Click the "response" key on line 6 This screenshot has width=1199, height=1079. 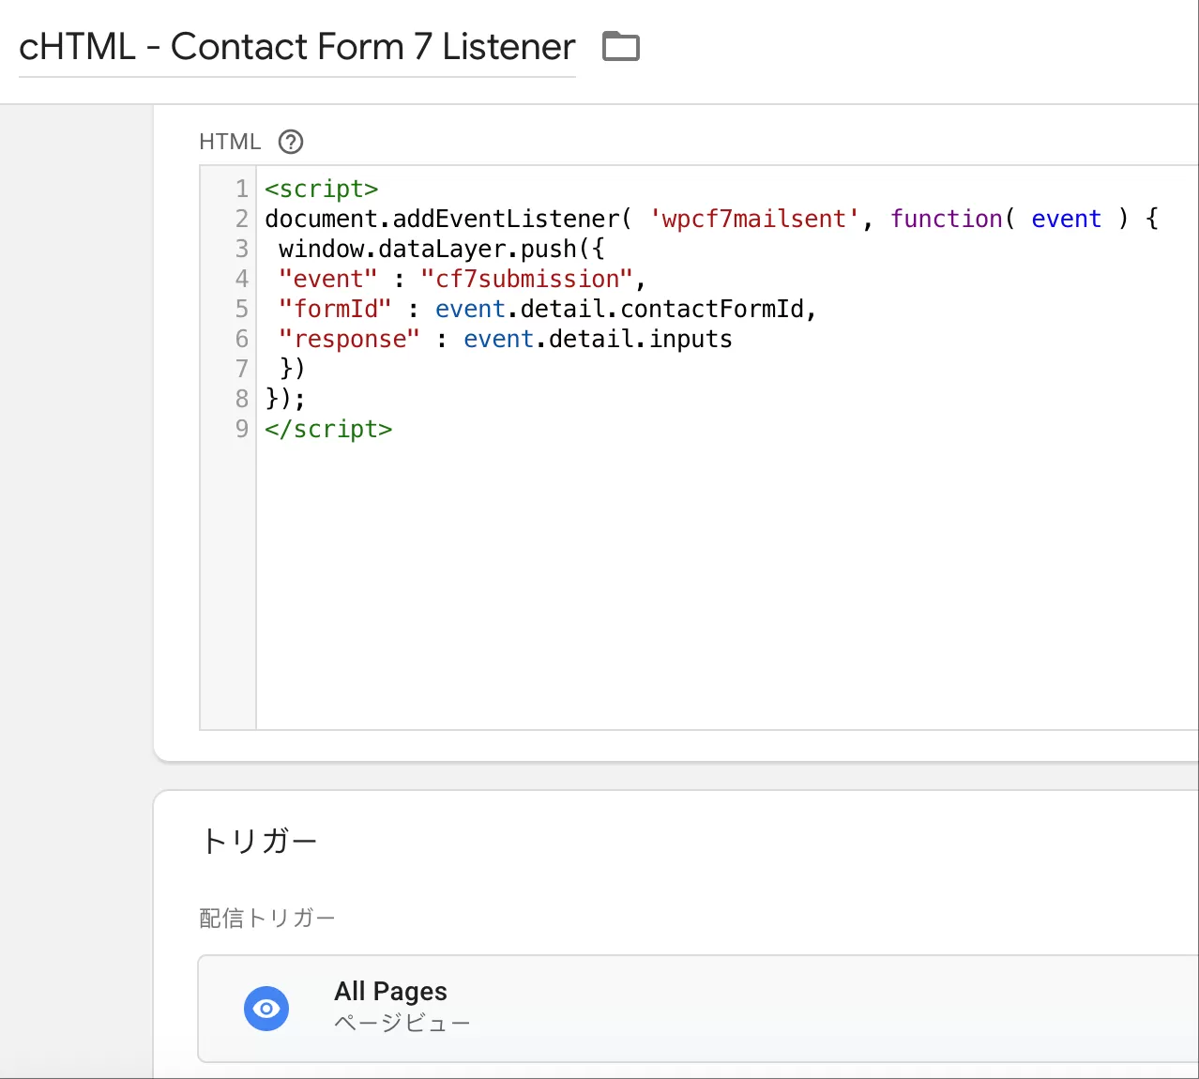(x=349, y=339)
